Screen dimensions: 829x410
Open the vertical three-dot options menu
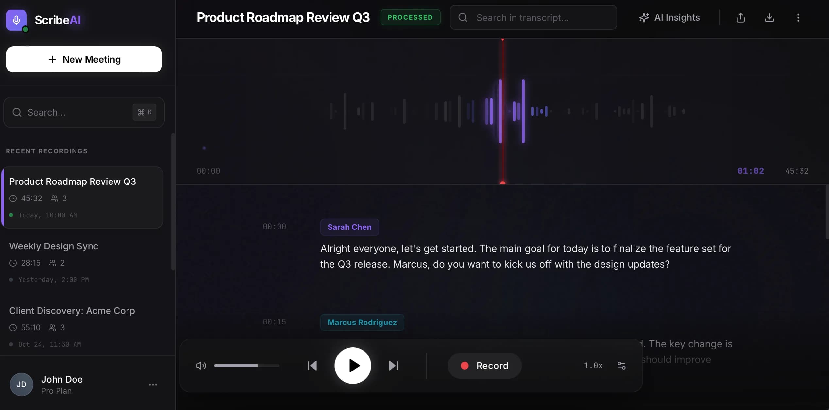798,18
